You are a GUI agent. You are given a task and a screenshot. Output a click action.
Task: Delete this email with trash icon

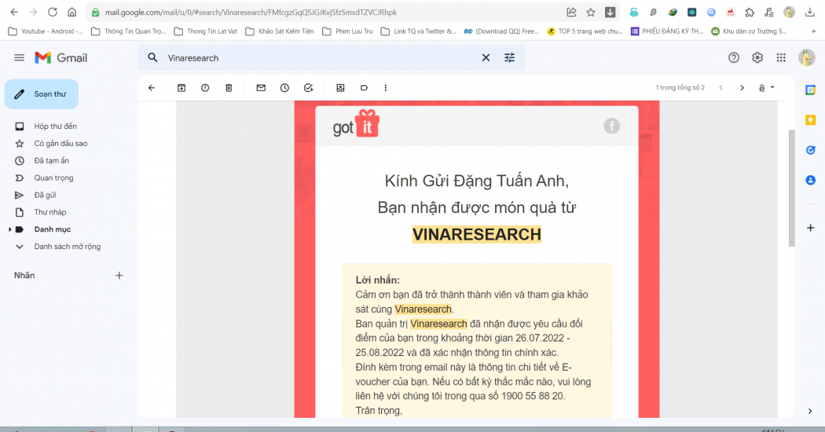(229, 88)
